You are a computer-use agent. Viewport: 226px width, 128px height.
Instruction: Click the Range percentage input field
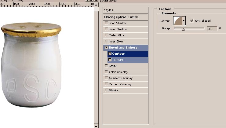[x=212, y=29]
